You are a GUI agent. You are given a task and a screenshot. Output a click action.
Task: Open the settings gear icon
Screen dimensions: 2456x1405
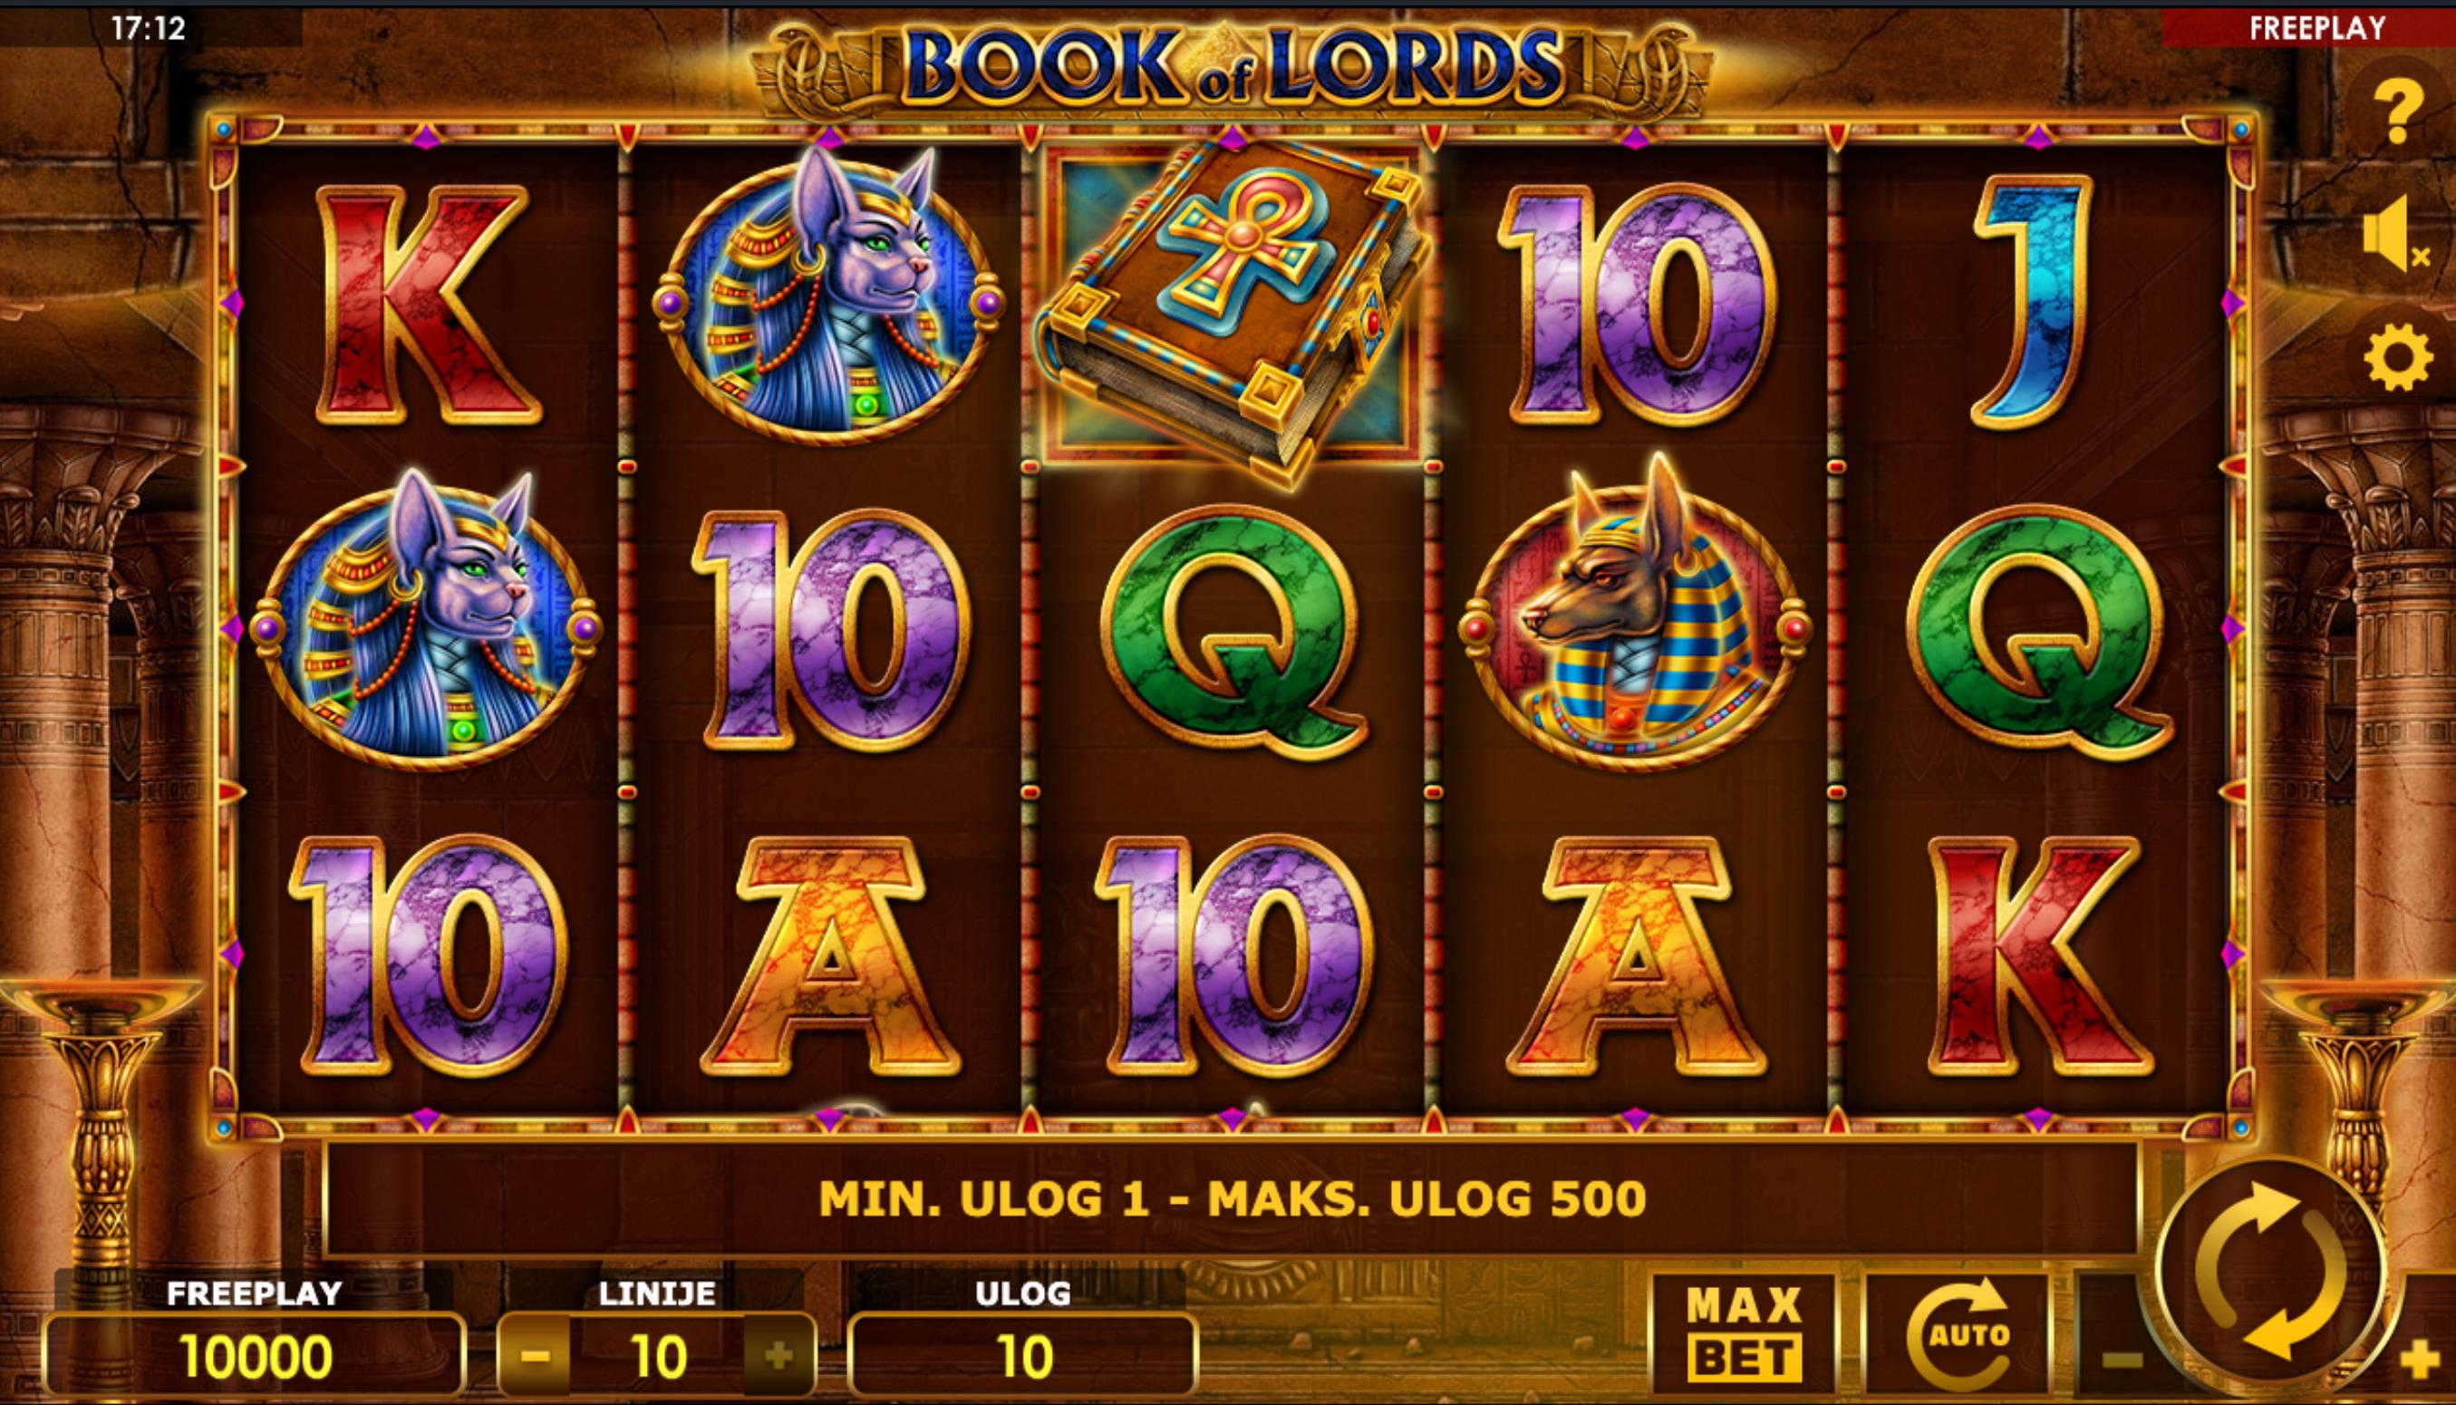2398,357
